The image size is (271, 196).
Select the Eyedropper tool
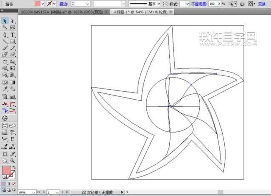point(5,89)
